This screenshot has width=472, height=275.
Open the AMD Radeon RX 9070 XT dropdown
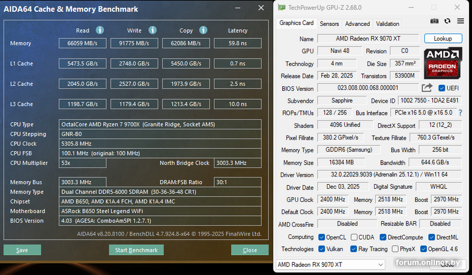tap(330, 265)
